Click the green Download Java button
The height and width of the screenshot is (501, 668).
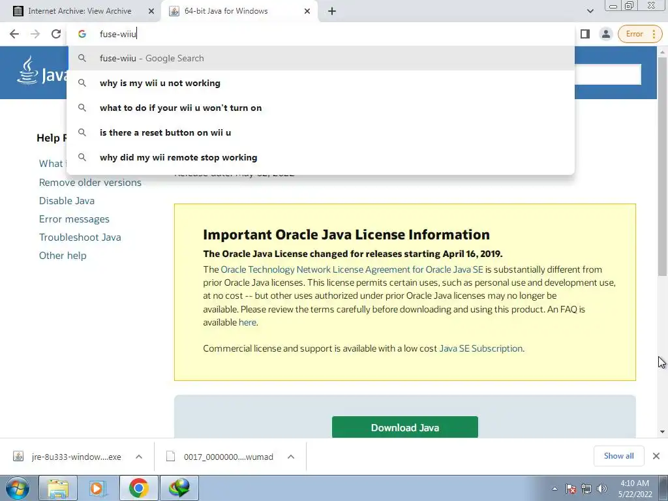(404, 427)
